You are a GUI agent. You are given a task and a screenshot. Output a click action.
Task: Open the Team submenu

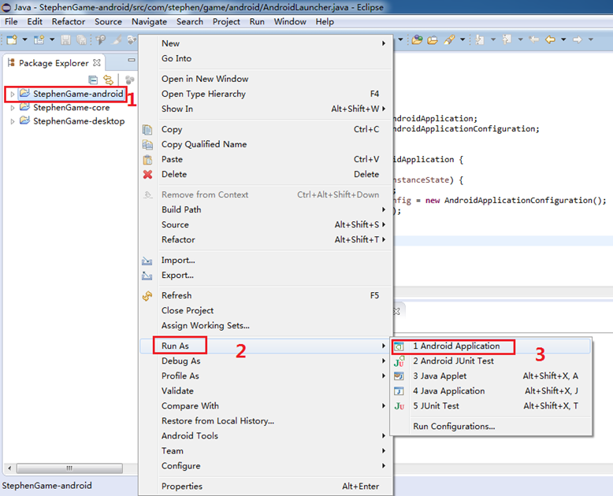[266, 450]
